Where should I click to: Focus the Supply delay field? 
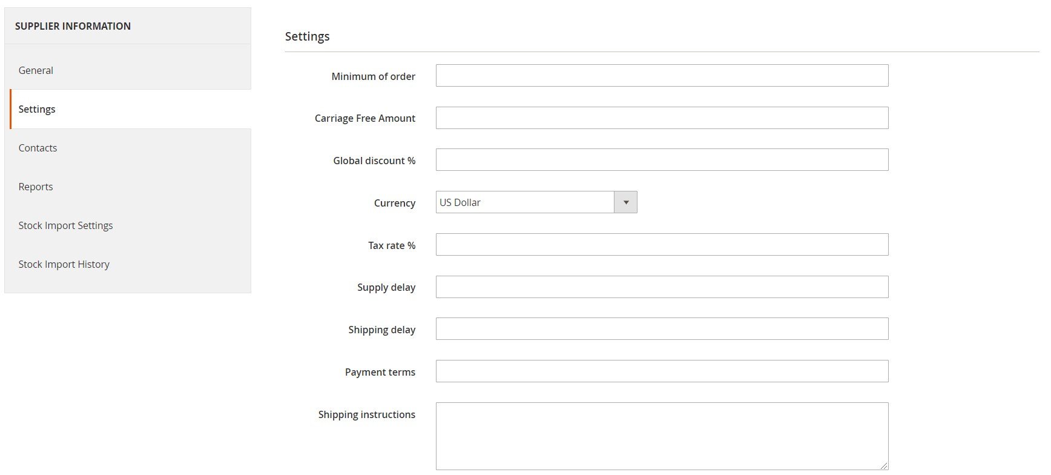[662, 287]
